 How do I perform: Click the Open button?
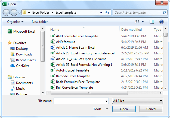click(x=124, y=109)
